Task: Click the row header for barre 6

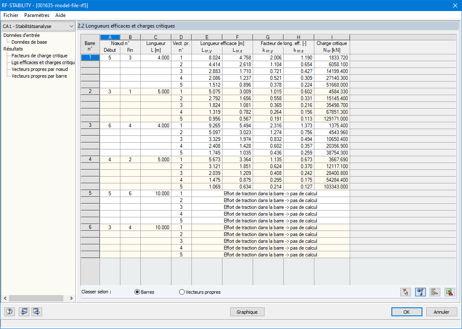Action: click(x=90, y=227)
